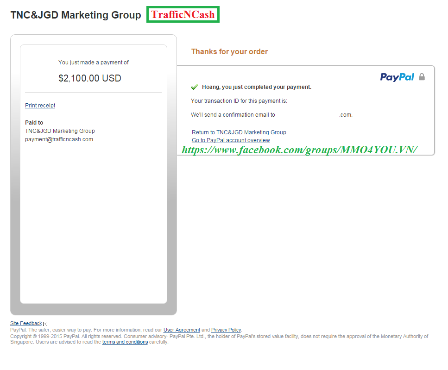Click the TNC&JGD Marketing Group page heading

(x=76, y=15)
